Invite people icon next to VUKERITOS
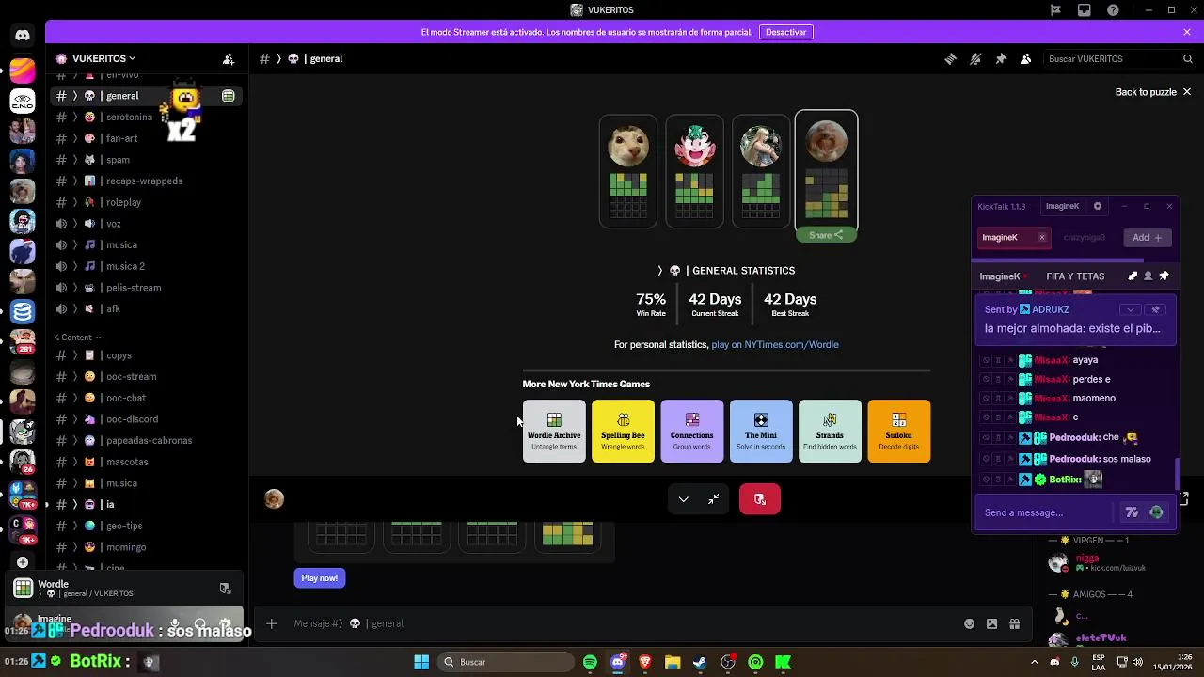The height and width of the screenshot is (677, 1204). click(x=229, y=58)
